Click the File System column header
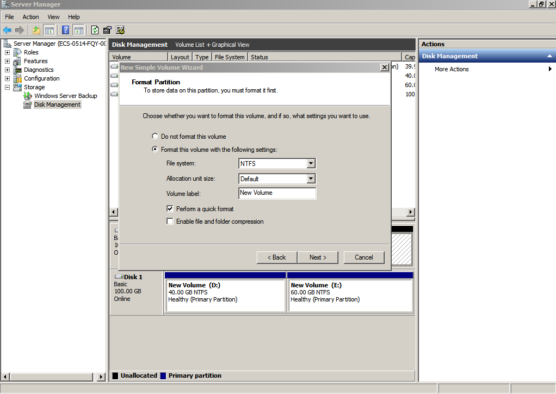Image resolution: width=556 pixels, height=394 pixels. pos(230,57)
